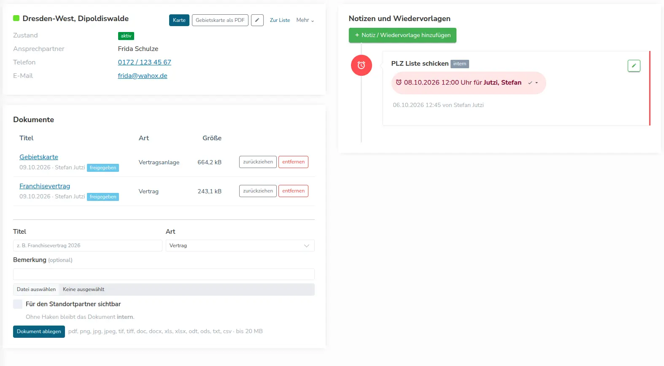Click zurückziehen for Gebietskarte
Image resolution: width=664 pixels, height=366 pixels.
pyautogui.click(x=258, y=162)
